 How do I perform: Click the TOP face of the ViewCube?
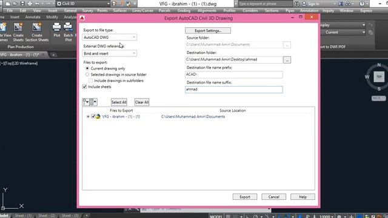click(x=379, y=77)
